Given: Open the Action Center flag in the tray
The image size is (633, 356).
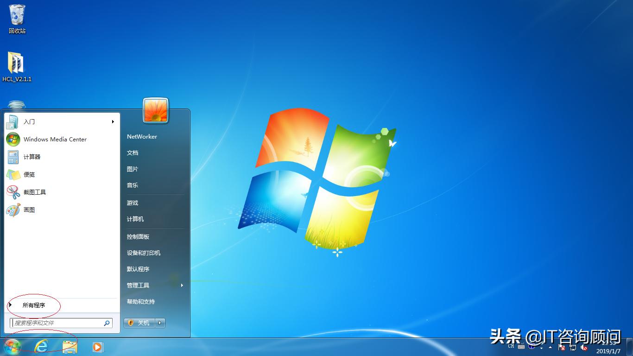Looking at the screenshot, I should (x=562, y=348).
